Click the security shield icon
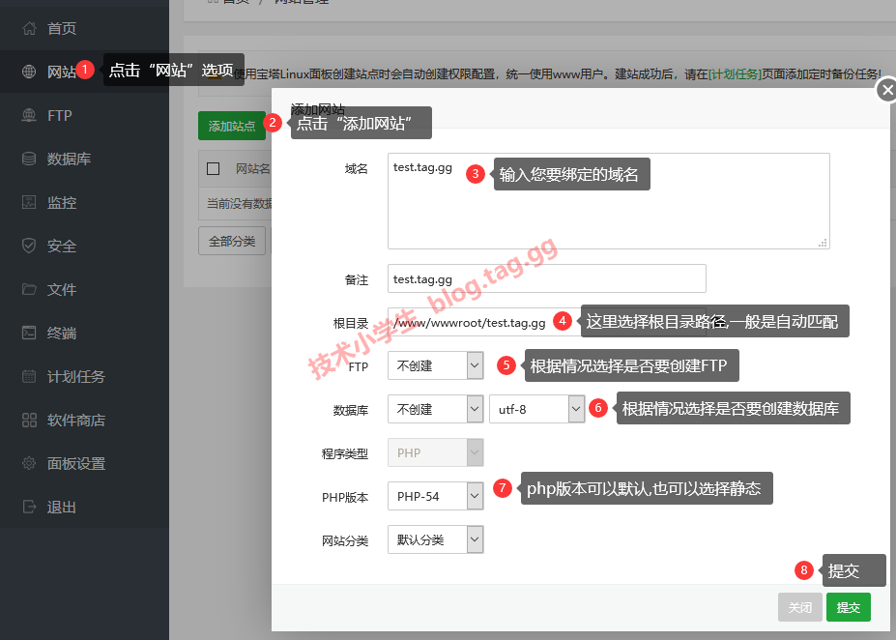 click(x=29, y=246)
